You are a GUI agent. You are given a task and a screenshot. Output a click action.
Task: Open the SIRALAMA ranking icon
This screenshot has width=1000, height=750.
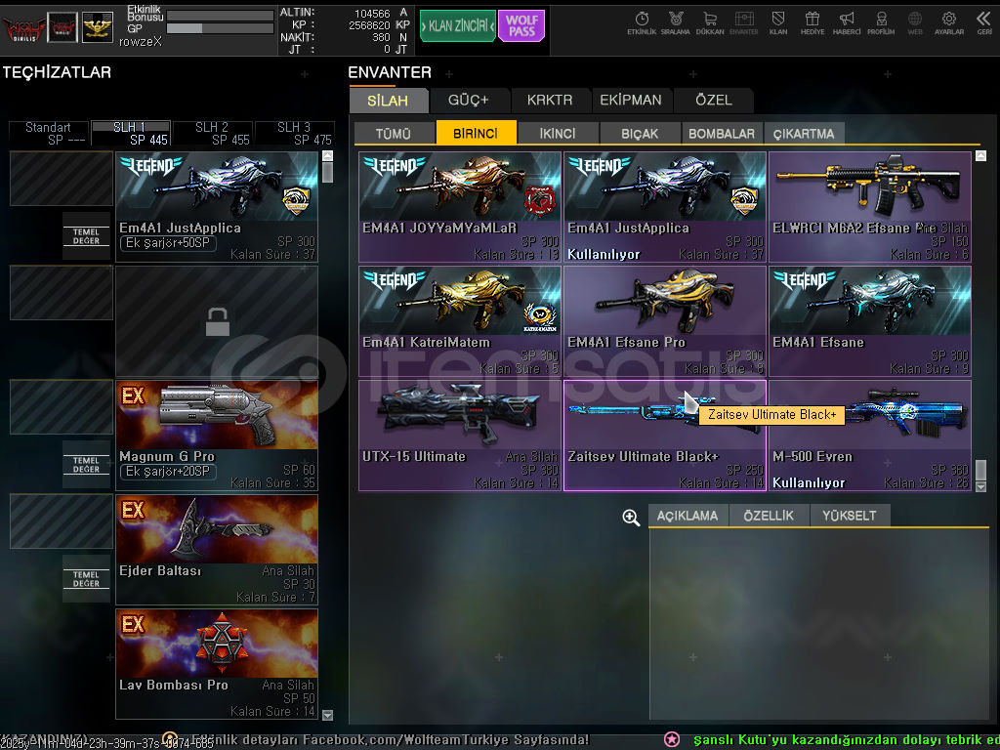[676, 23]
